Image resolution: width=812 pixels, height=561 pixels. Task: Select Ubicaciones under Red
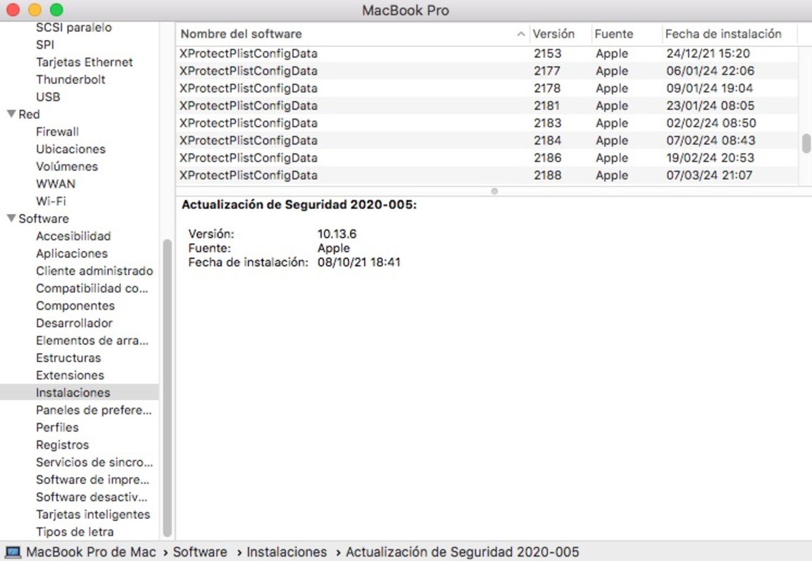click(x=70, y=149)
